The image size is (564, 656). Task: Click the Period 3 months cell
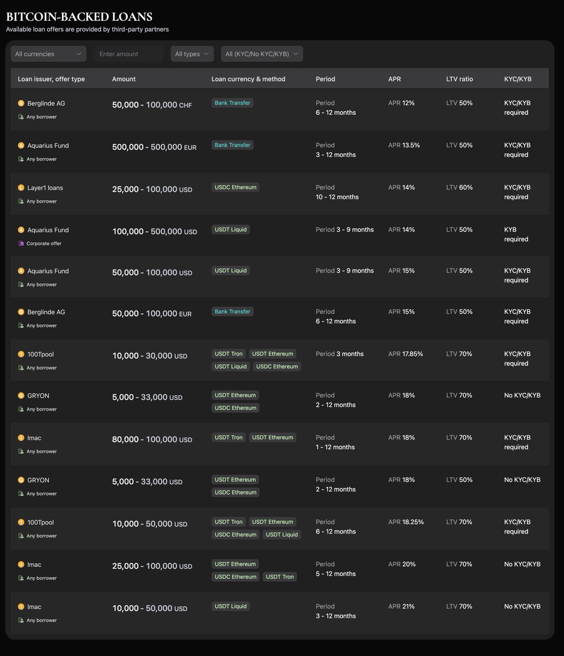[x=340, y=354]
